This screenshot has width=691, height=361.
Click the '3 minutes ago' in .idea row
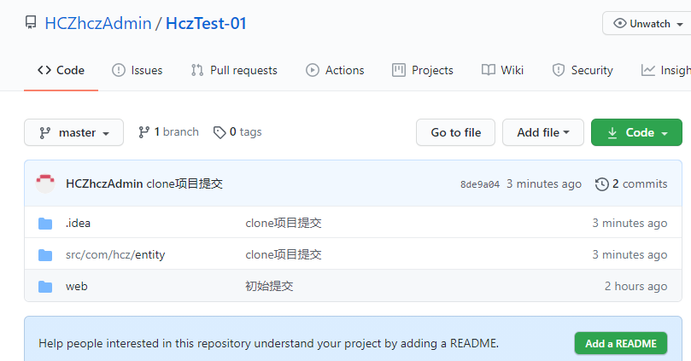click(630, 224)
